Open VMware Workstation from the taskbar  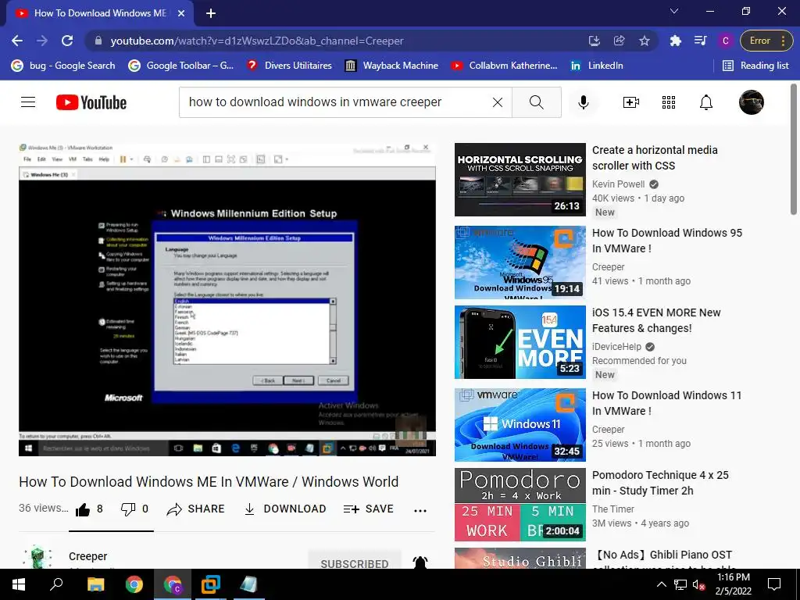pyautogui.click(x=210, y=584)
